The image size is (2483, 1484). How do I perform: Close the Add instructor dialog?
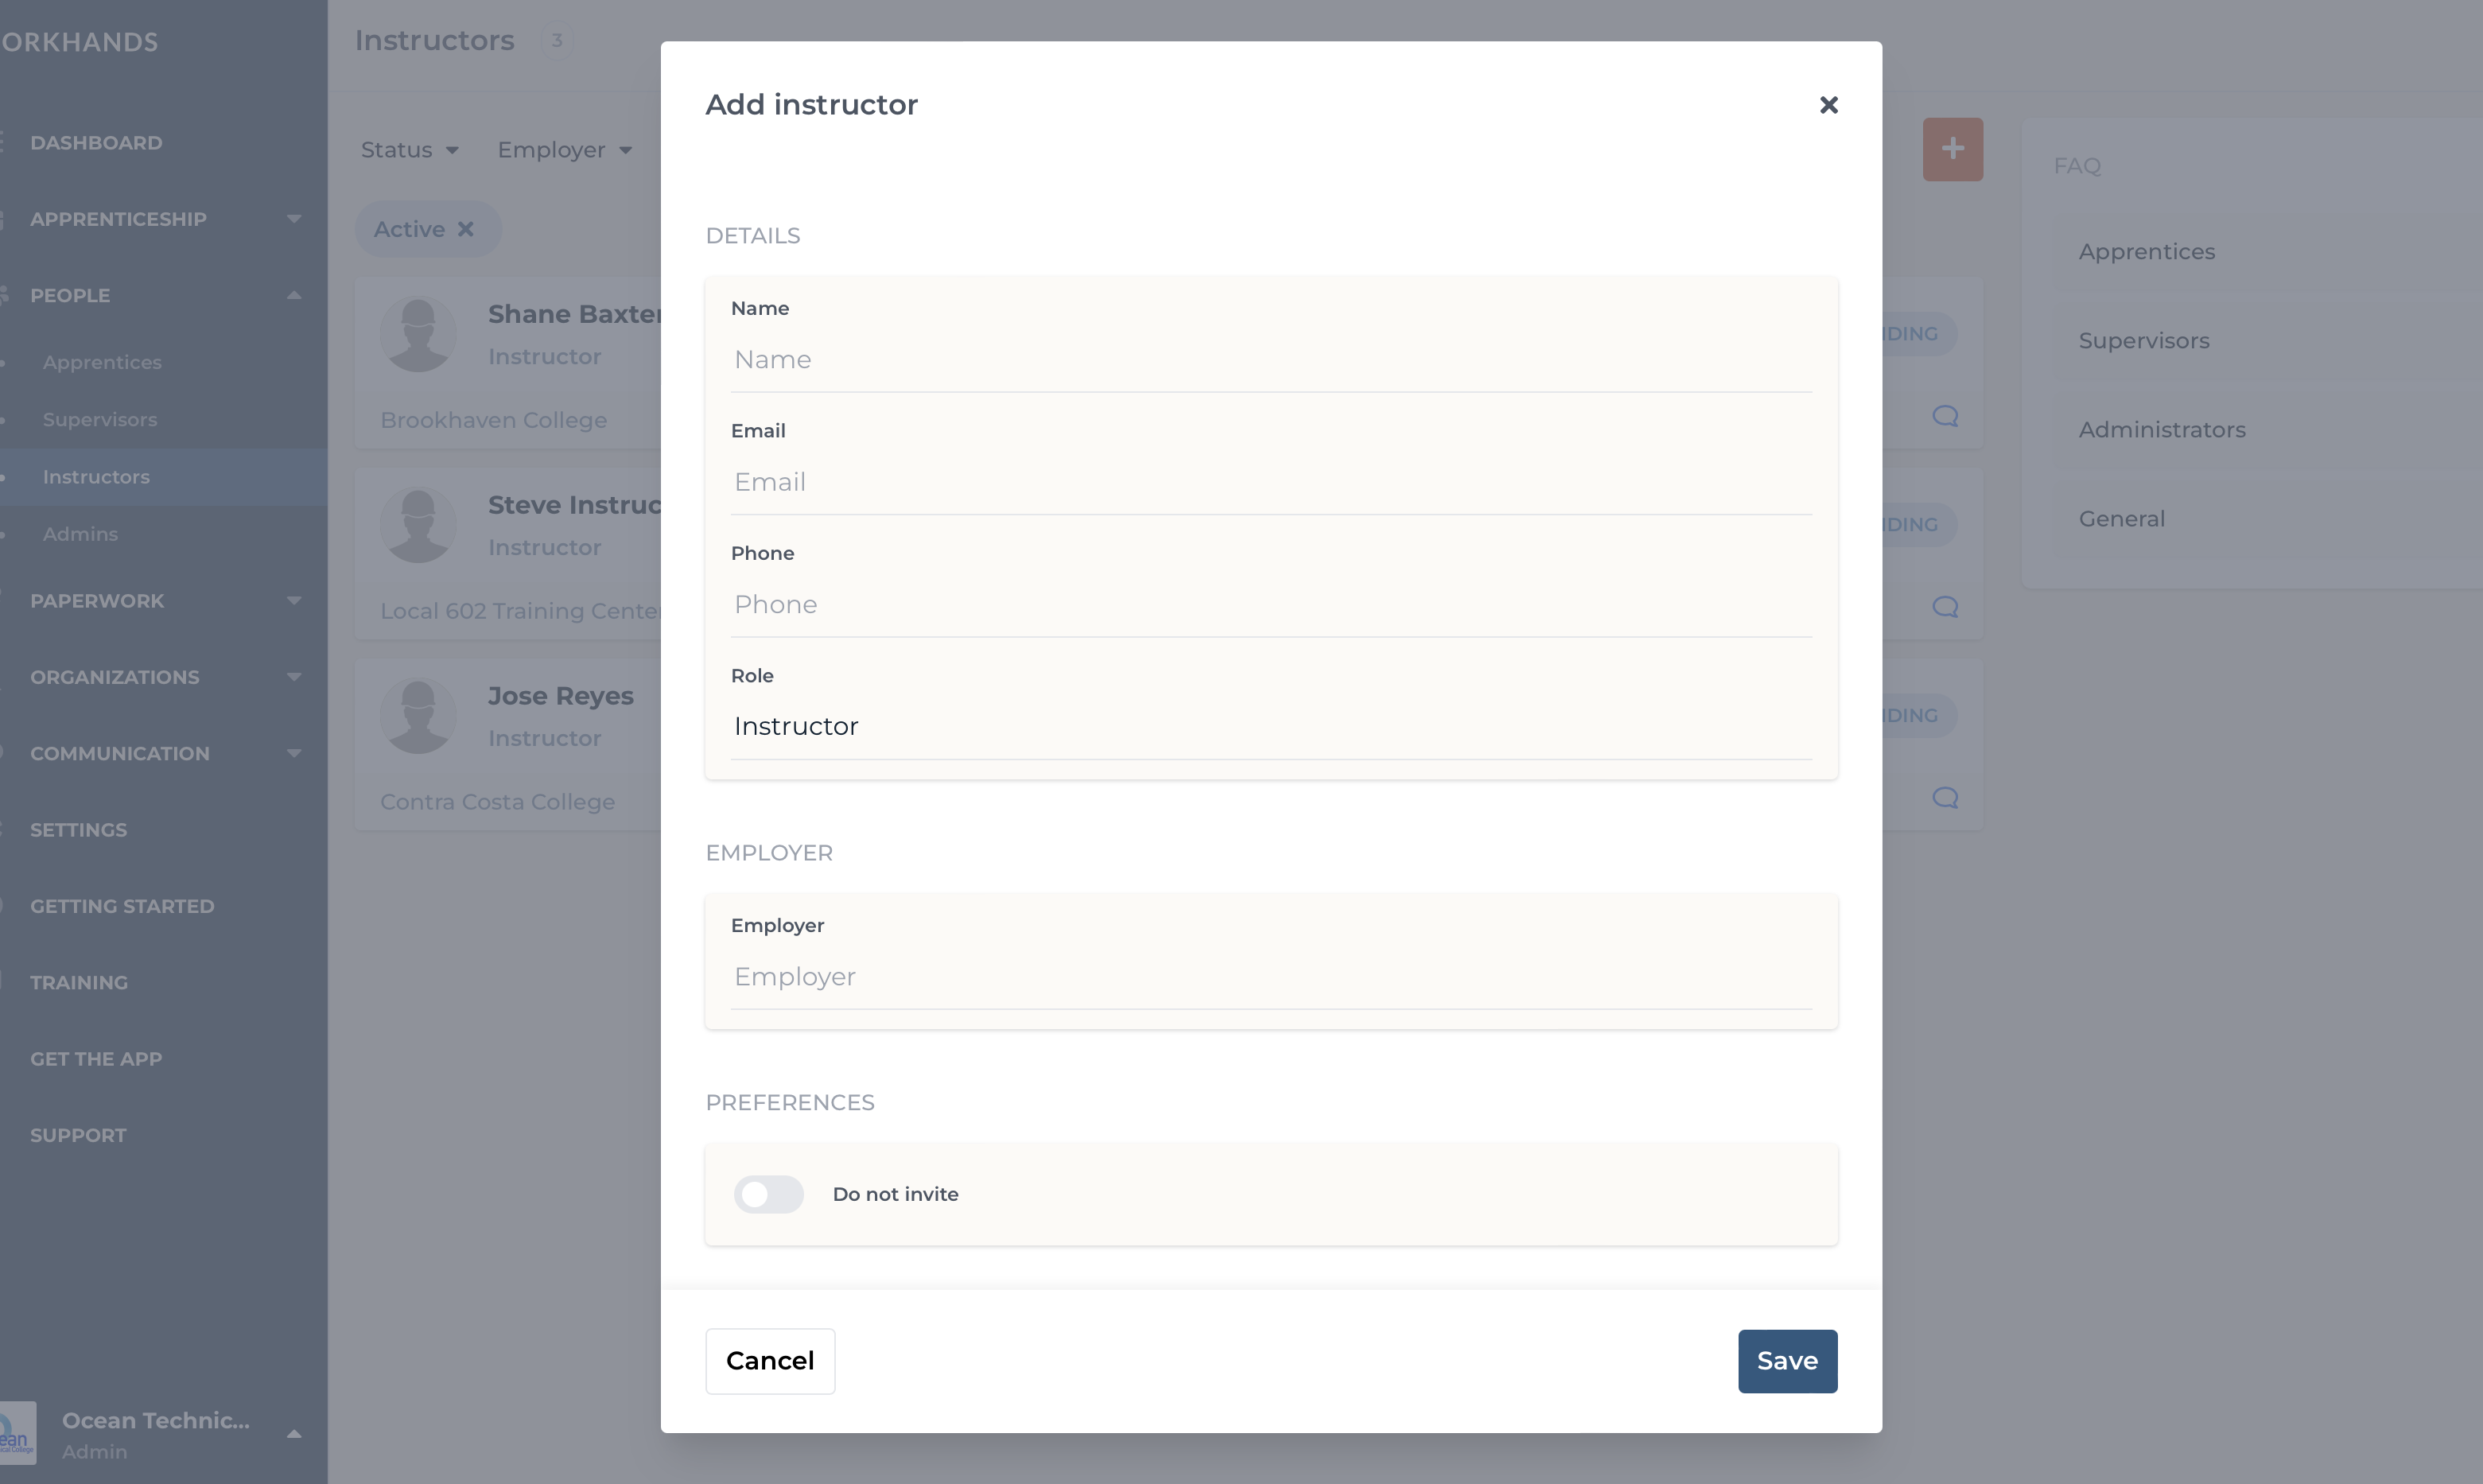(x=1828, y=105)
